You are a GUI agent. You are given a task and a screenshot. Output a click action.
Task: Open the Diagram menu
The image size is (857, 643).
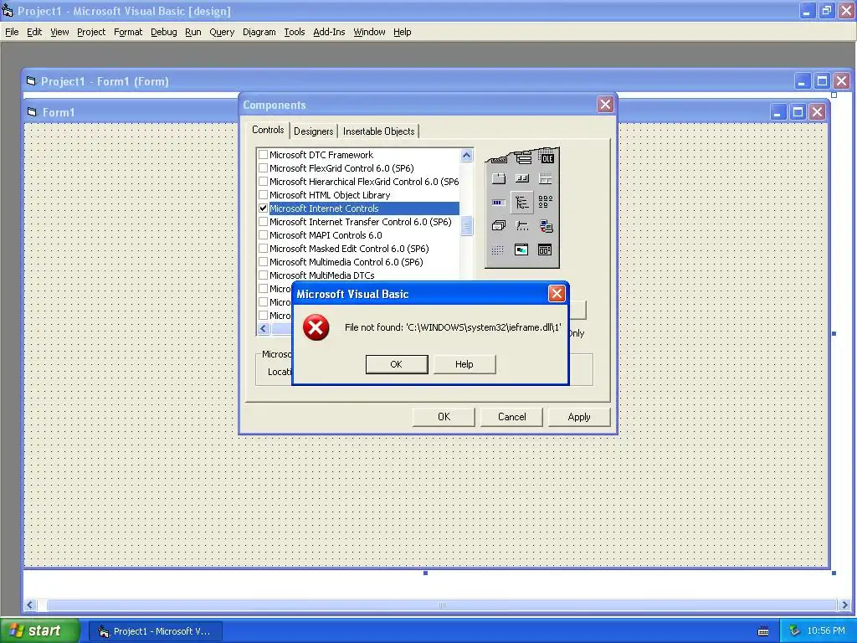[x=259, y=33]
